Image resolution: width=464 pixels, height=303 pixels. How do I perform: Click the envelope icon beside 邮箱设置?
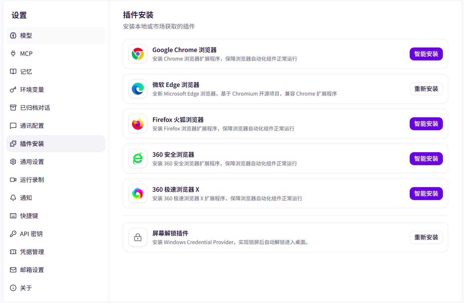(13, 270)
